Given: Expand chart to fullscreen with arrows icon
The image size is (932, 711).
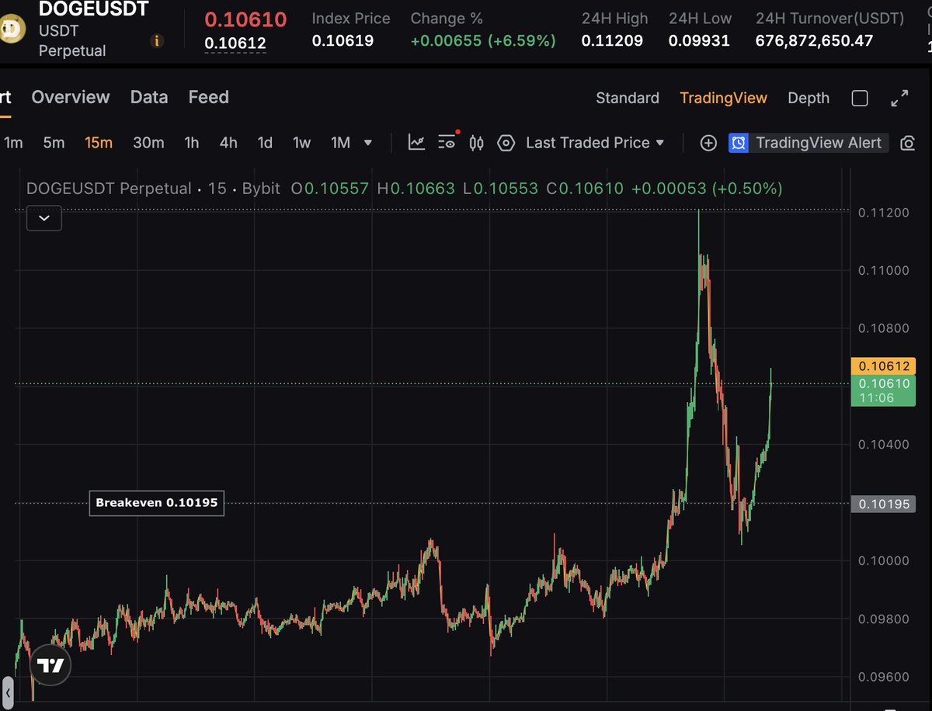Looking at the screenshot, I should coord(899,98).
